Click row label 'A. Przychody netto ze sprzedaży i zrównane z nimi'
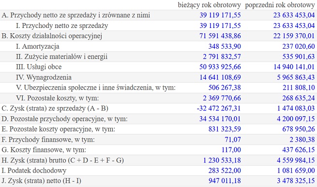Viewport: 317px width, 187px height. [x=76, y=15]
